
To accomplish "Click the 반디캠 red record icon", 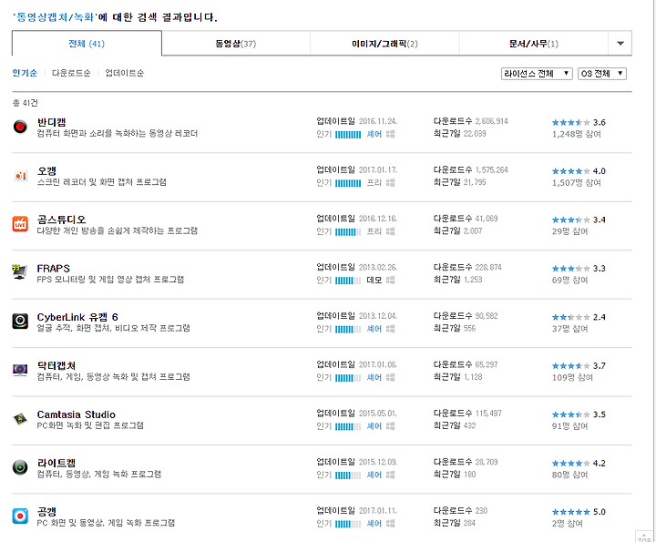I will click(x=20, y=127).
